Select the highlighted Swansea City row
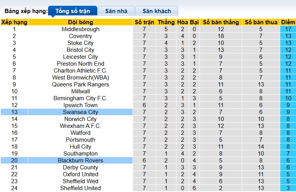Image resolution: width=296 pixels, height=192 pixels. [80, 112]
